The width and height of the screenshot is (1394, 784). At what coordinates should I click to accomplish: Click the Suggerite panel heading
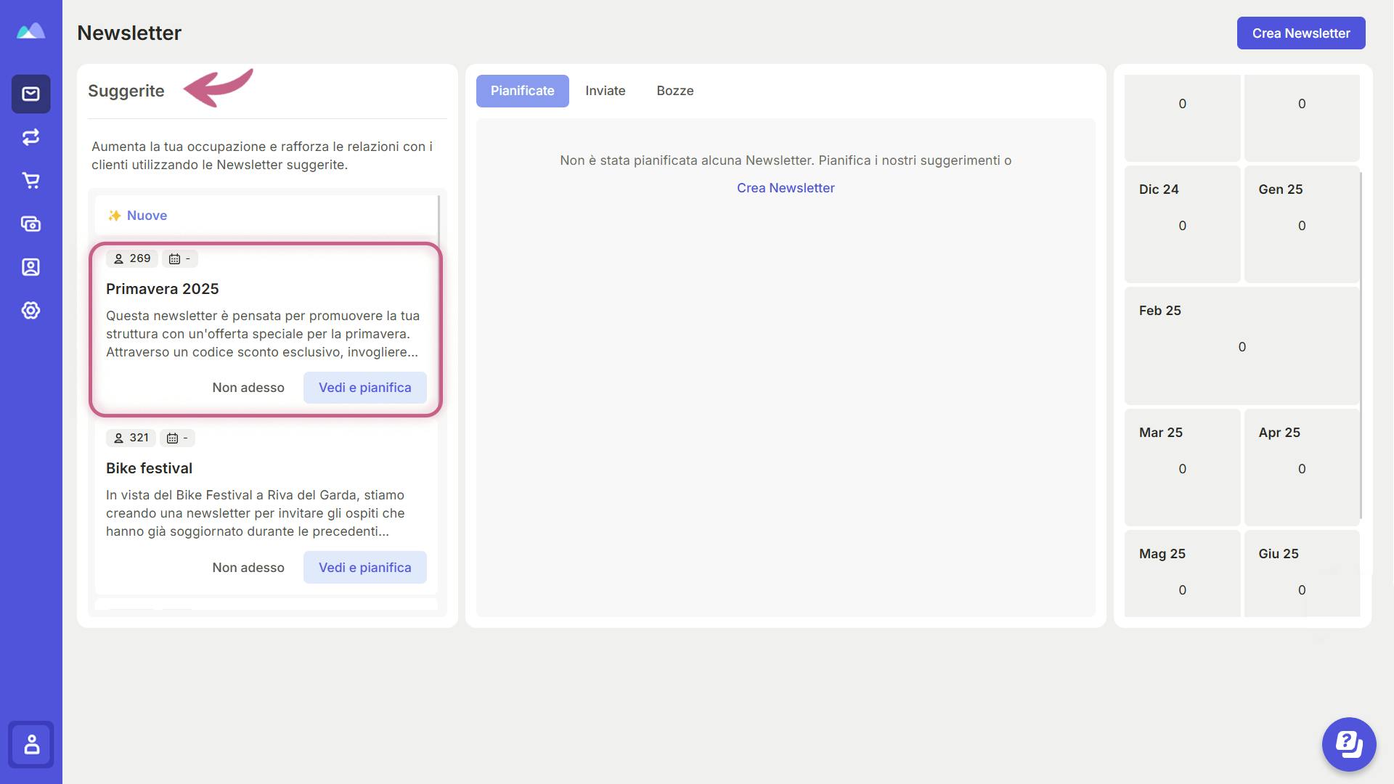click(126, 91)
